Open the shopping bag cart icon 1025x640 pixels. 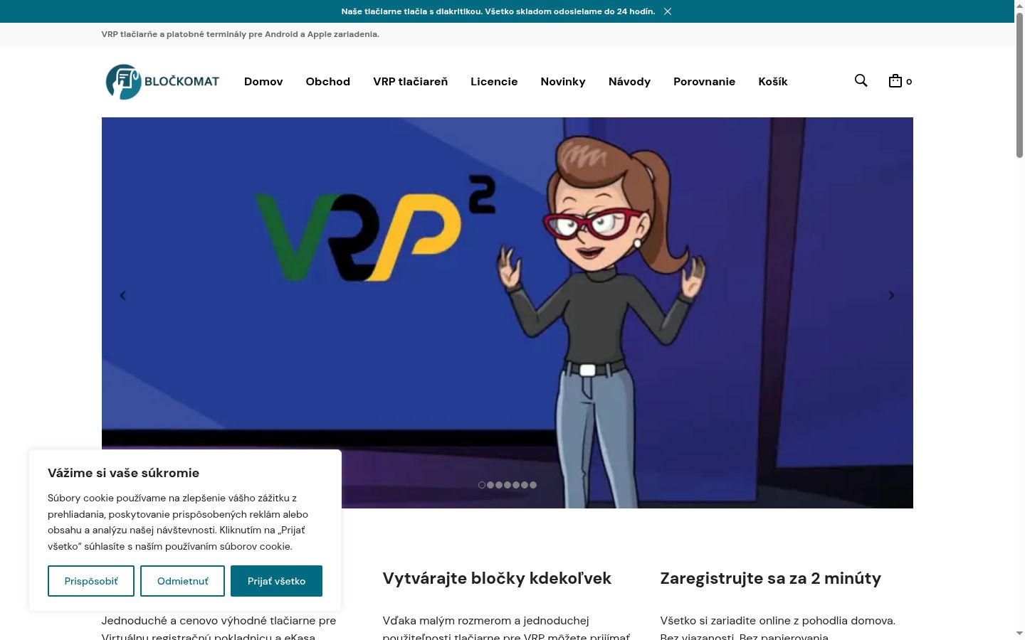(x=895, y=81)
